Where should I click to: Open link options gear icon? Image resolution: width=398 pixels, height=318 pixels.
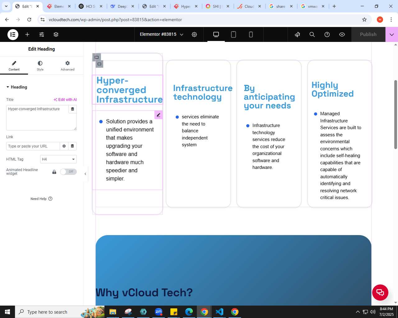click(64, 146)
